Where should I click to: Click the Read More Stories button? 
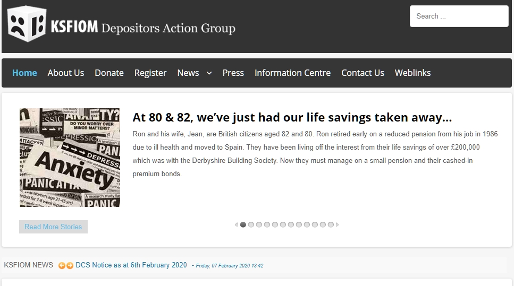tap(54, 227)
